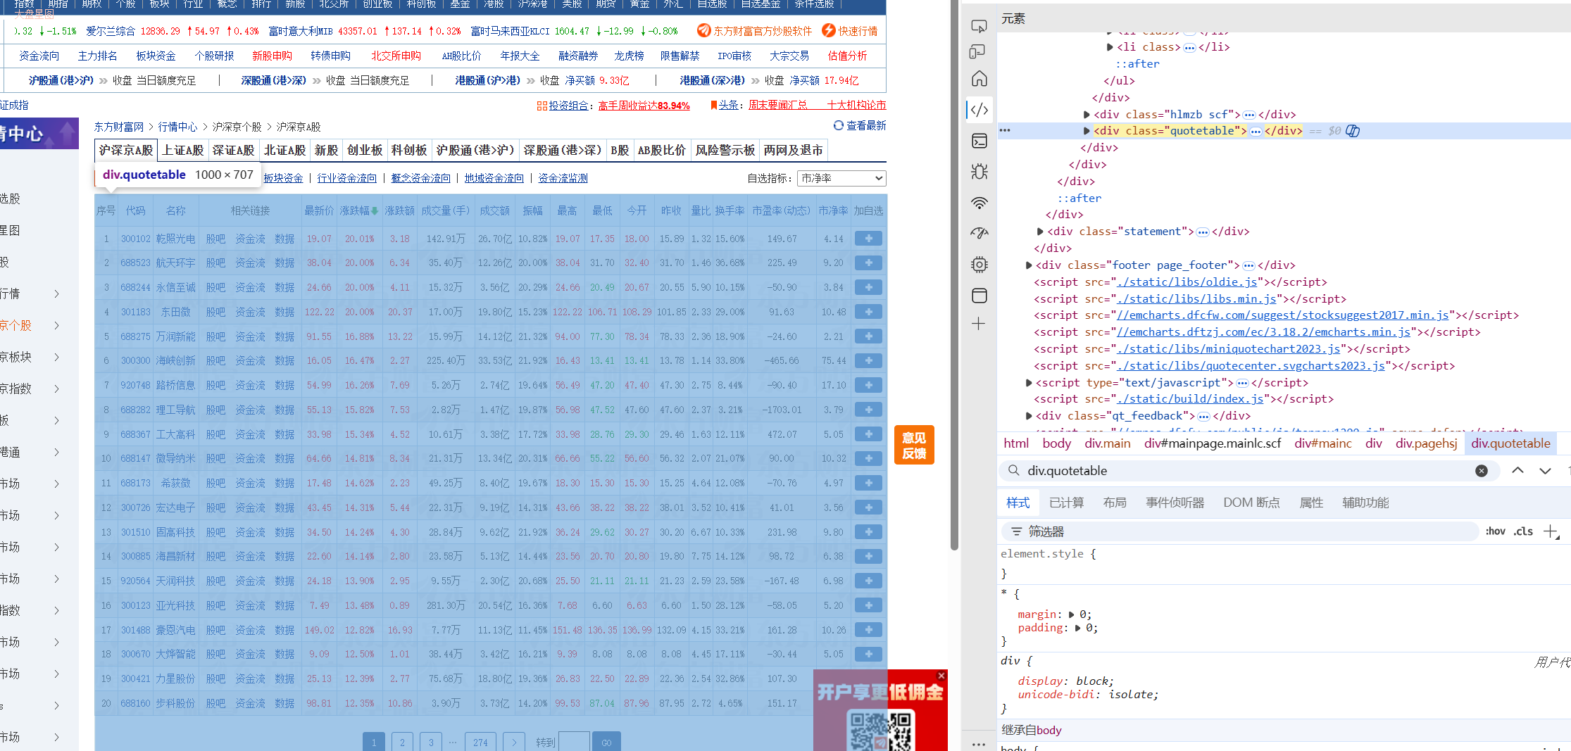Sort the table by 市盈率(动态) column
The width and height of the screenshot is (1571, 751).
781,210
